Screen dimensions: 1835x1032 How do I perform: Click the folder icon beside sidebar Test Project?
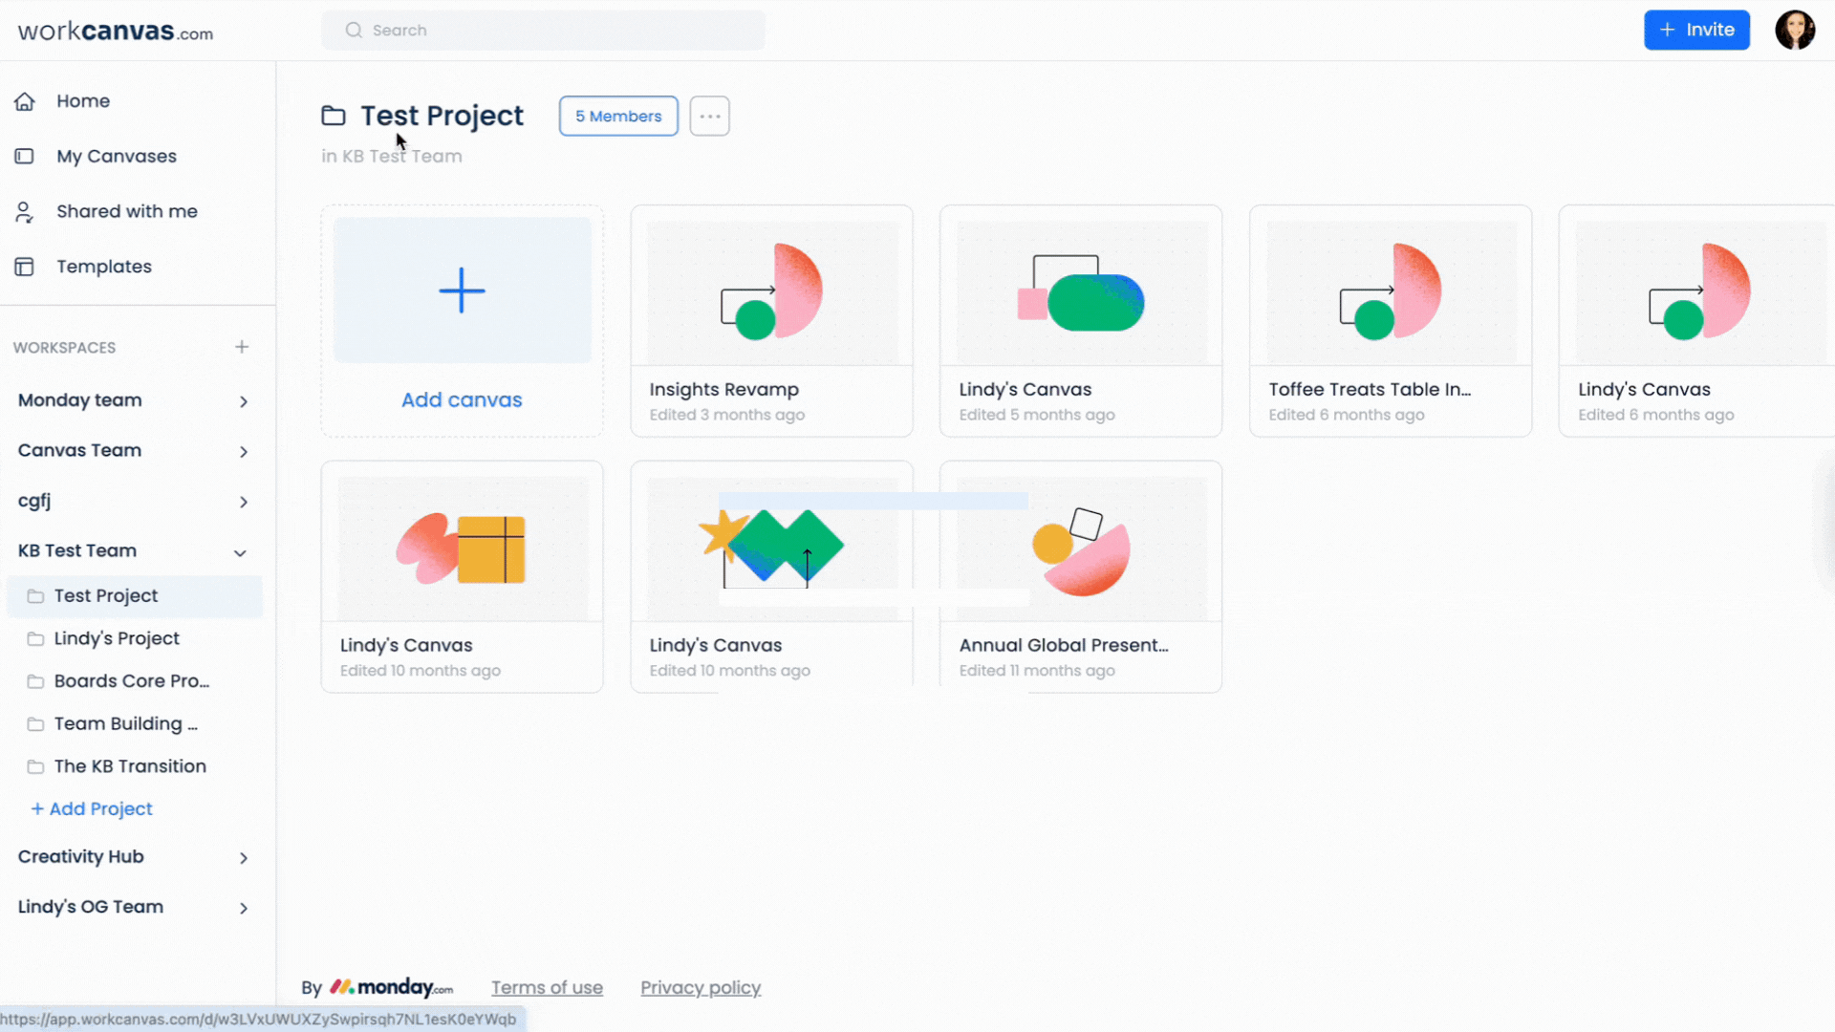35,596
